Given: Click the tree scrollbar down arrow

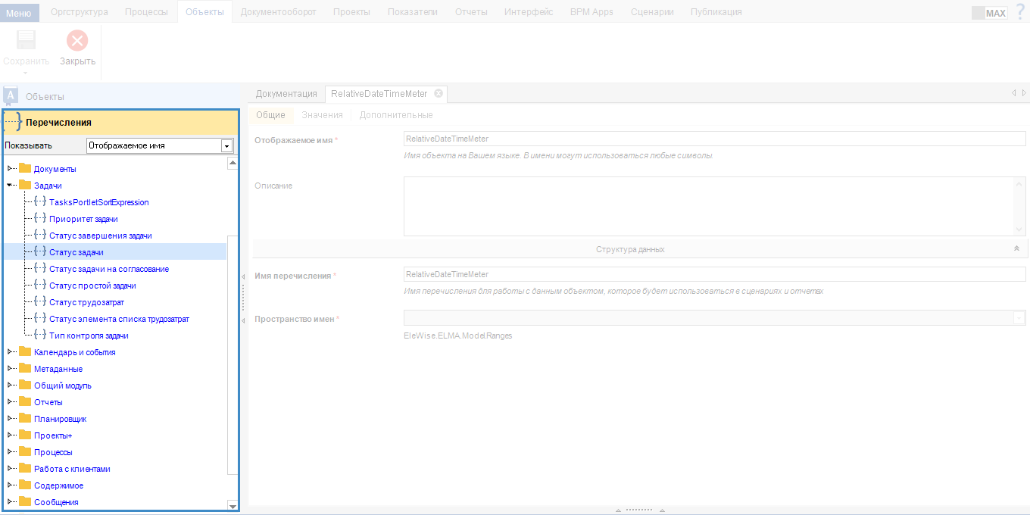Looking at the screenshot, I should [x=233, y=504].
